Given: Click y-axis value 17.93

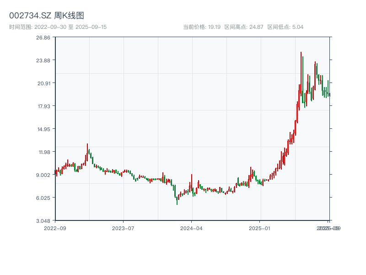Looking at the screenshot, I should click(44, 106).
